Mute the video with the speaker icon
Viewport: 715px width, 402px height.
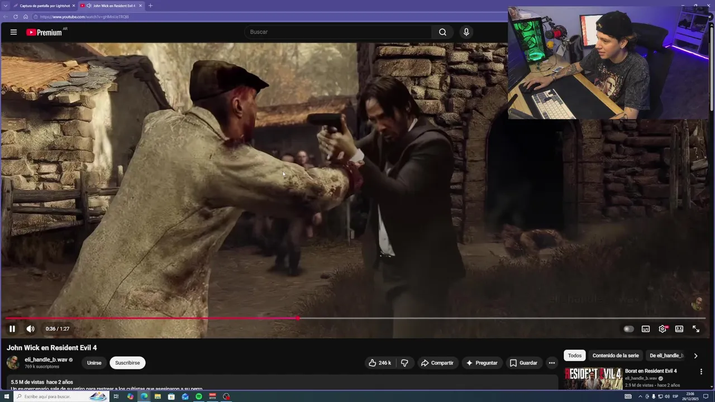[x=30, y=329]
